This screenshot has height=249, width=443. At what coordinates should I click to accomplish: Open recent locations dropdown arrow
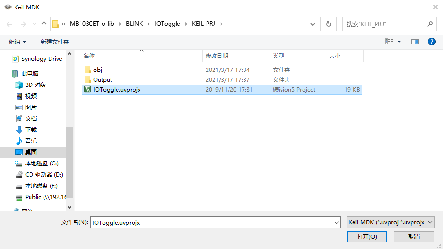pos(34,24)
